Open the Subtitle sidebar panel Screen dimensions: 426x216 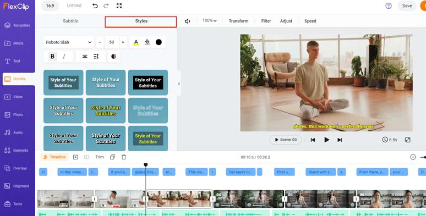click(19, 79)
